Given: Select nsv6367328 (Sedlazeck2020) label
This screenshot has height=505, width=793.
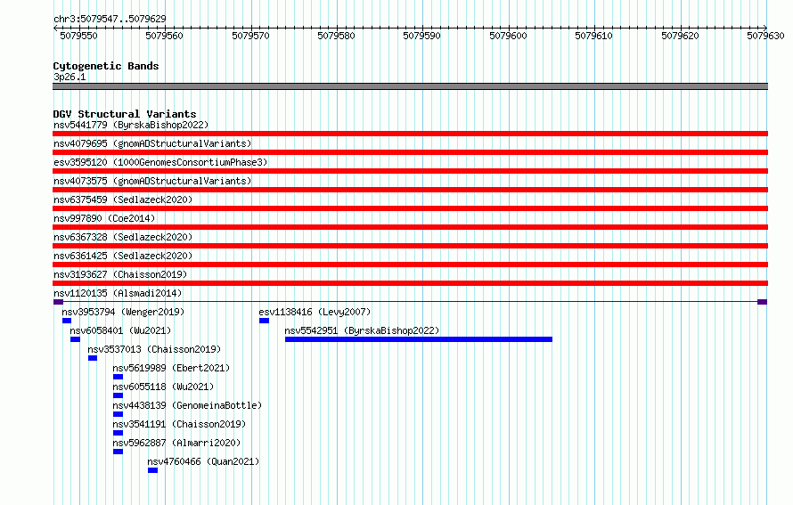Looking at the screenshot, I should (123, 237).
